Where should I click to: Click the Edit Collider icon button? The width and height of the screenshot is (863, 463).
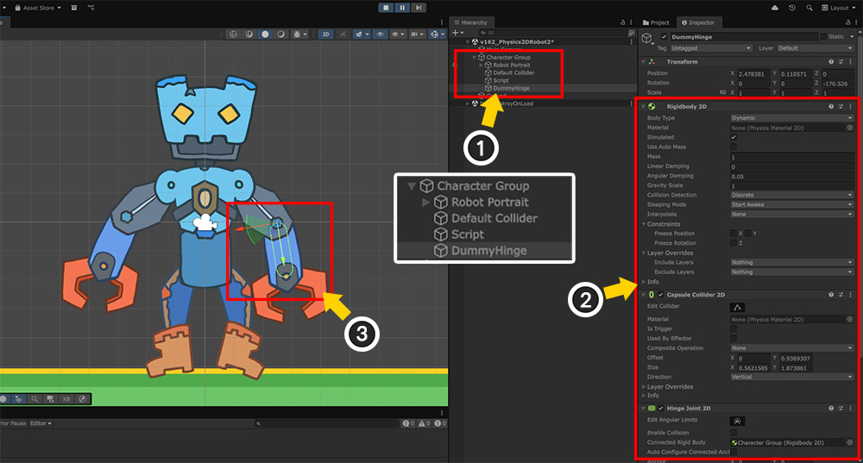click(x=738, y=307)
